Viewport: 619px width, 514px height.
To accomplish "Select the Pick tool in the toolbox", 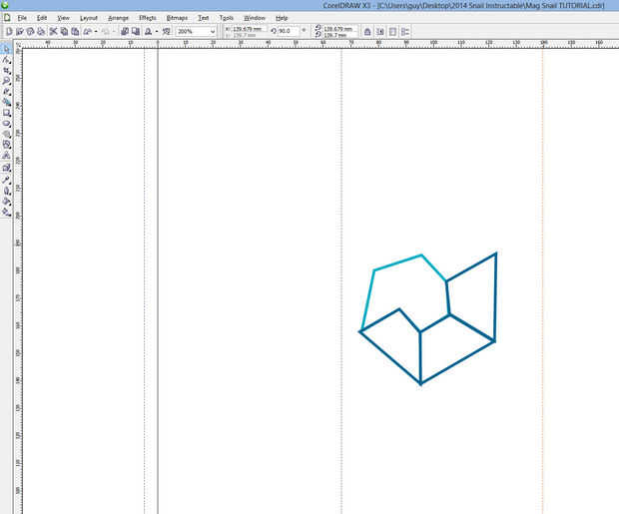I will (6, 49).
